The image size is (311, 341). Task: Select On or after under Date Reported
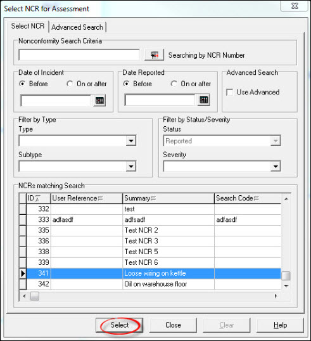[x=174, y=84]
